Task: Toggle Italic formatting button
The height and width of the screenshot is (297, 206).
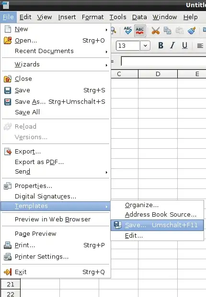Action: click(172, 45)
